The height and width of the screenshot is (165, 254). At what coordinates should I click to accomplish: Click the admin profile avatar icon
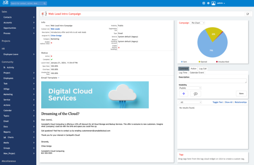[213, 3]
